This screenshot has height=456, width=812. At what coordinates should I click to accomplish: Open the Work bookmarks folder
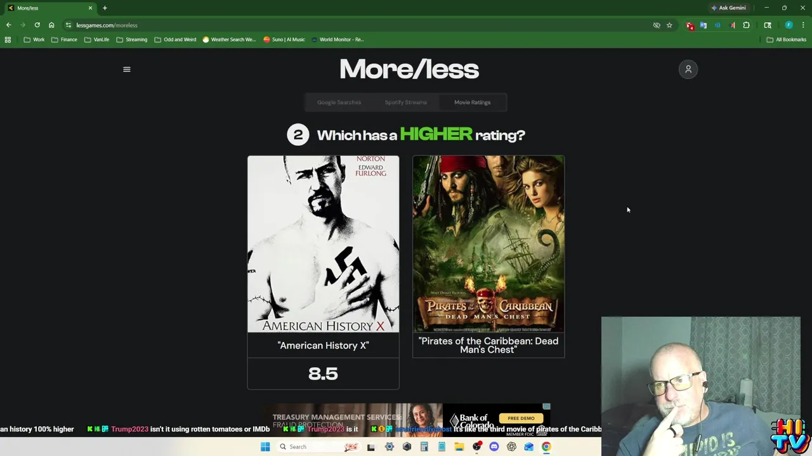[x=34, y=39]
